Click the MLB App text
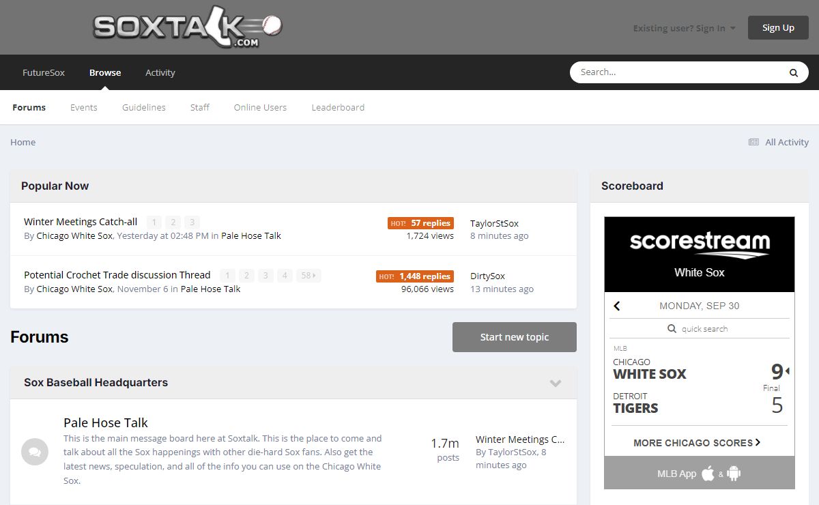819x505 pixels. (x=676, y=474)
